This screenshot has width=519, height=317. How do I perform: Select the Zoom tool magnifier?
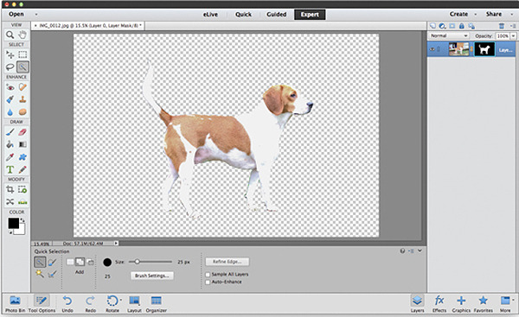(x=10, y=35)
